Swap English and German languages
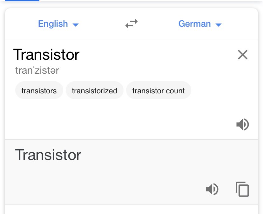Screen dimensions: 263x214 pos(131,24)
